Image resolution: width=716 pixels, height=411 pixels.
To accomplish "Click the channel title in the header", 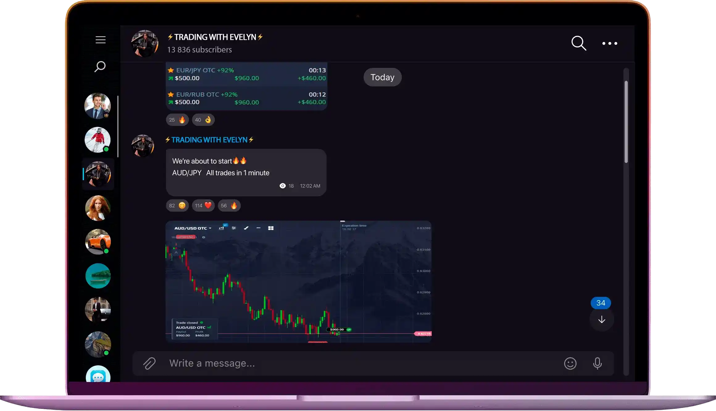I will point(215,37).
